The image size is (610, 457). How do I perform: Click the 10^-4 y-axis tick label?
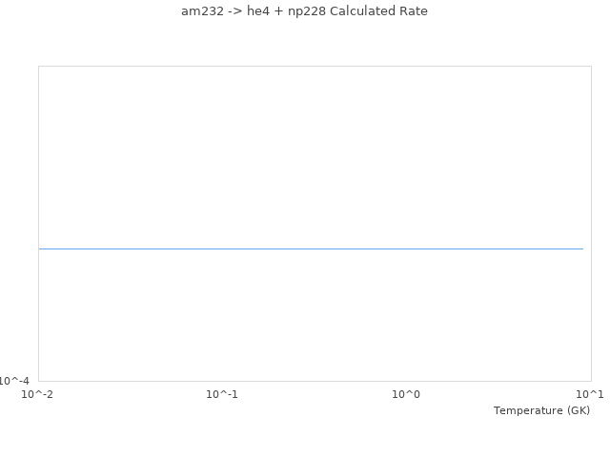pyautogui.click(x=15, y=381)
